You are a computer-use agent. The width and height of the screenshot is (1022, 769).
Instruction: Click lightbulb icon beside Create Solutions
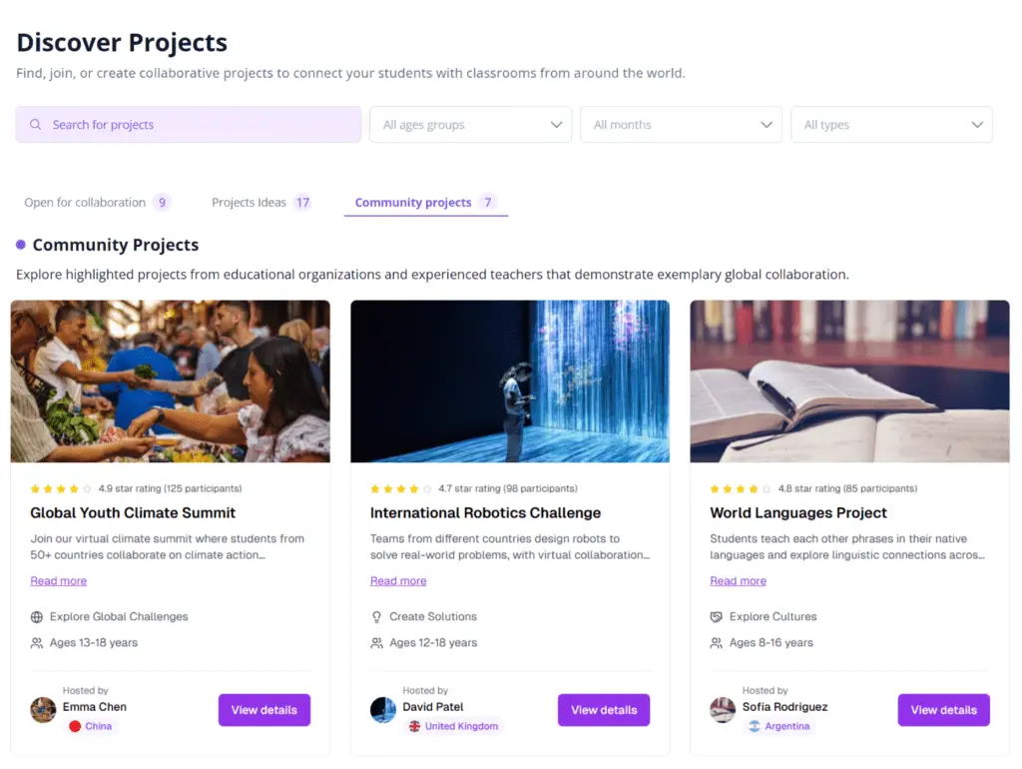point(376,616)
